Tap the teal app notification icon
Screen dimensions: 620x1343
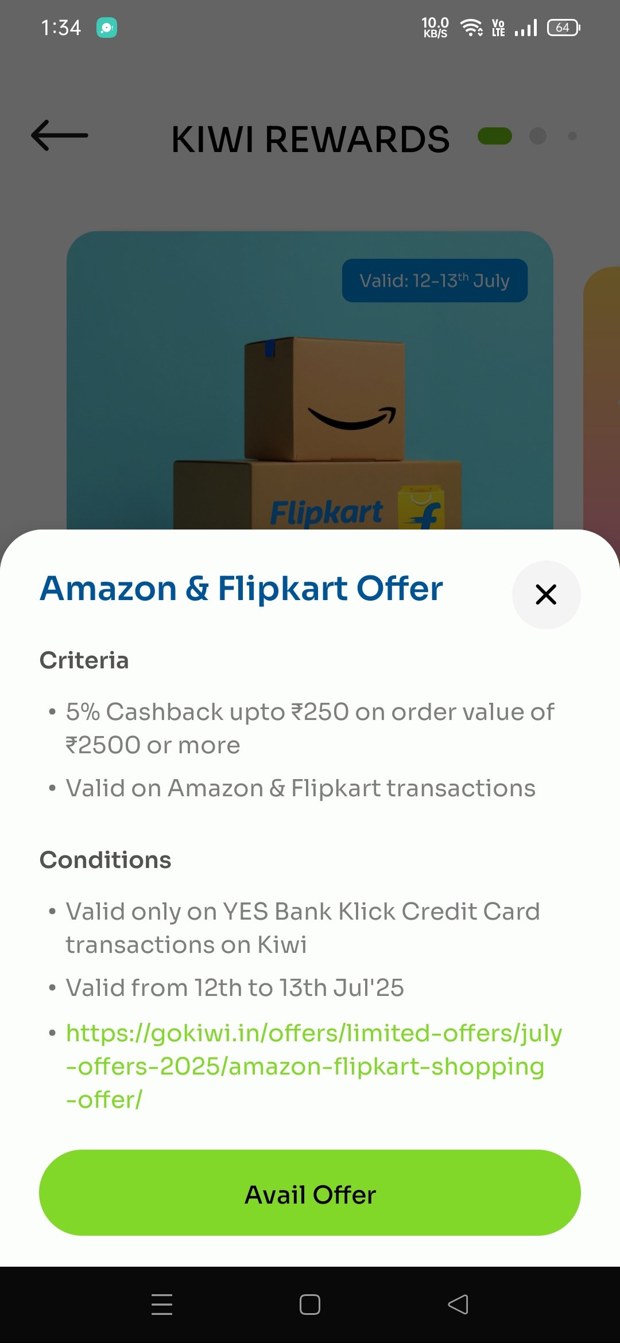(107, 28)
